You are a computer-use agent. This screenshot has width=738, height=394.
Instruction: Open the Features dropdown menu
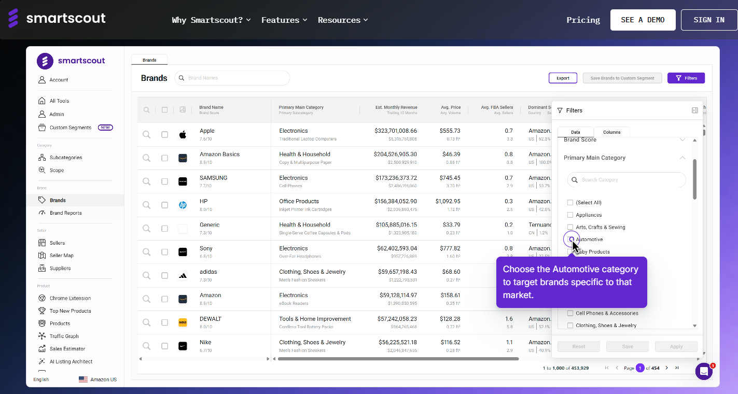coord(284,20)
